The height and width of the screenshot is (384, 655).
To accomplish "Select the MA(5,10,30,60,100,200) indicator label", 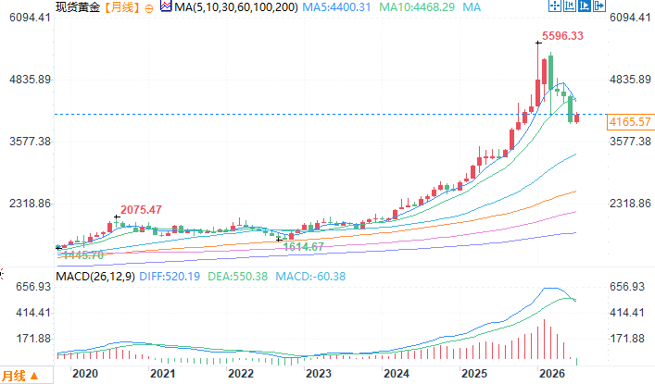I will tap(236, 7).
